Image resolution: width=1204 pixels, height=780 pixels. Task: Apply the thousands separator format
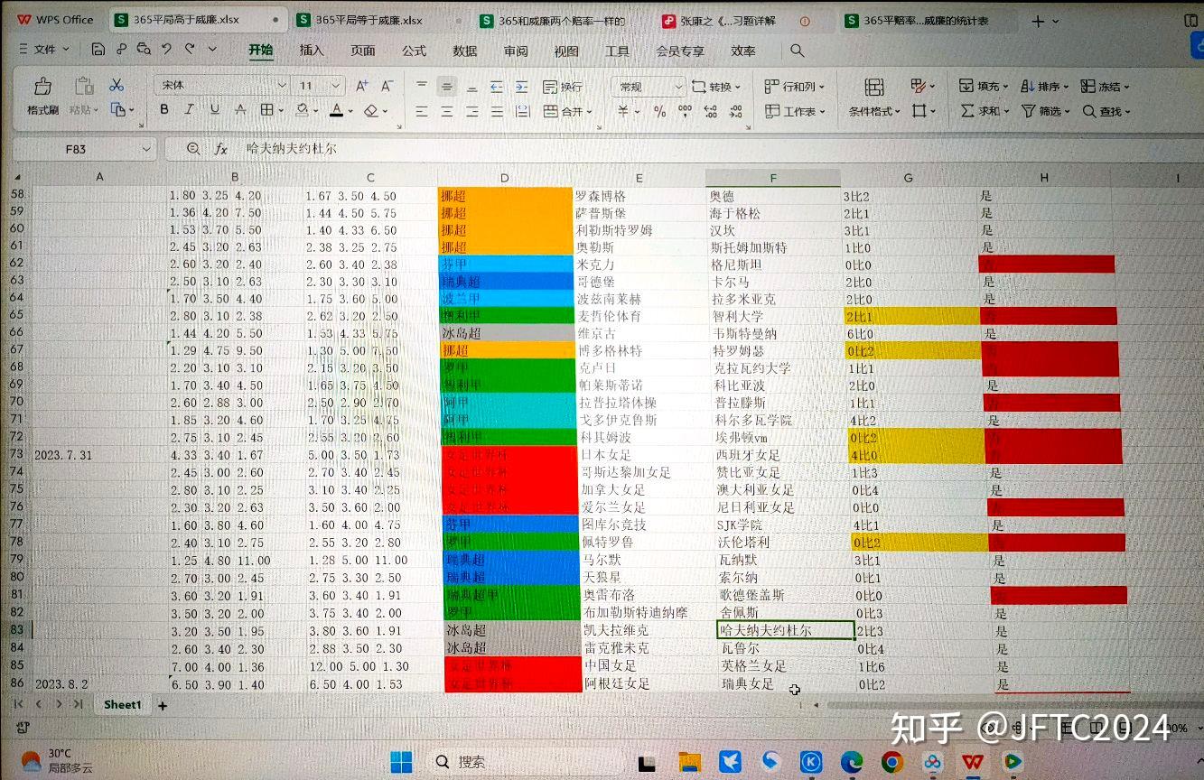coord(684,112)
